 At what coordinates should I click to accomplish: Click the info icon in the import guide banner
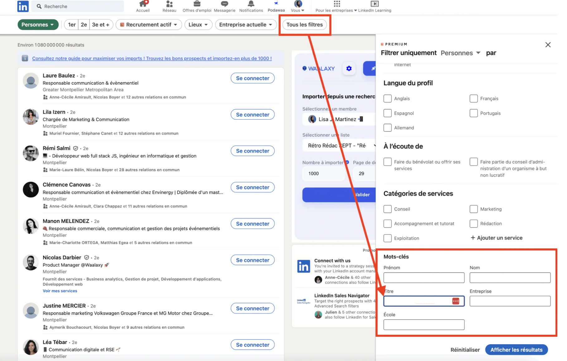[25, 58]
